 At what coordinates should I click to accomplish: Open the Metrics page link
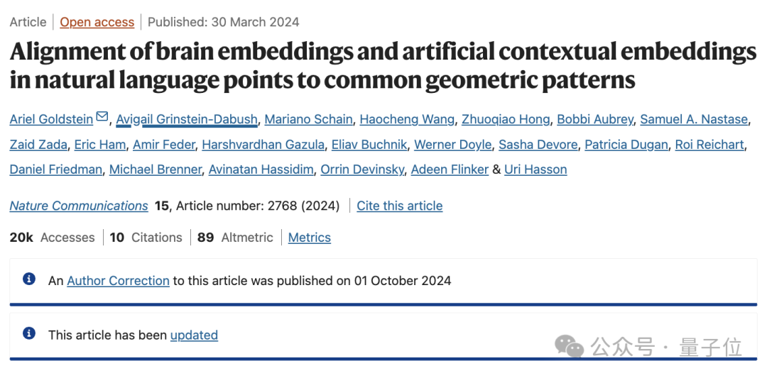point(309,238)
